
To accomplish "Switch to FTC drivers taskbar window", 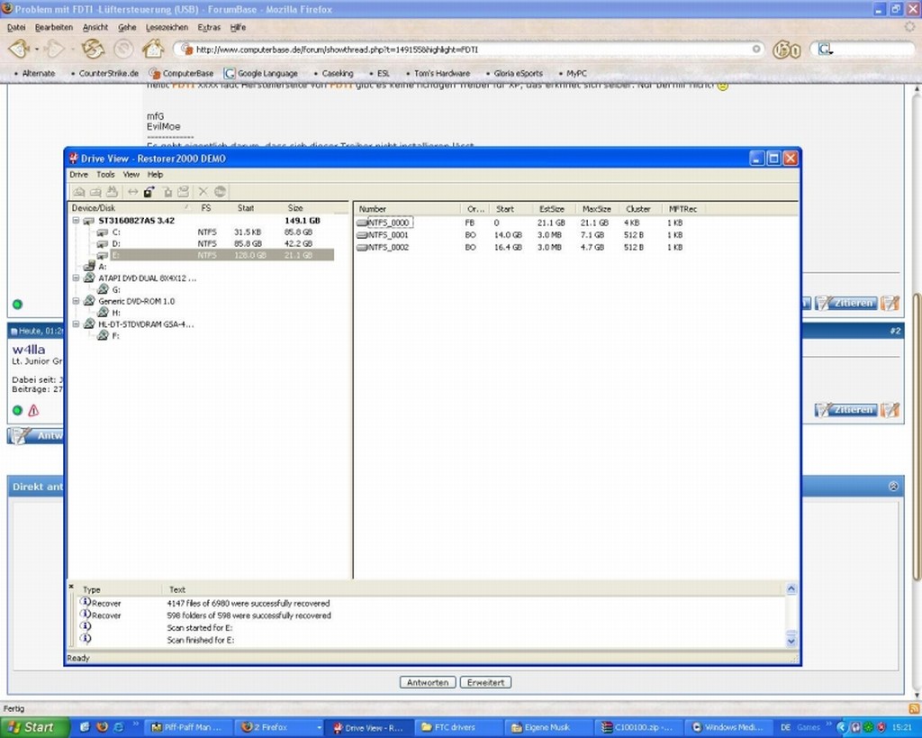I will (458, 728).
